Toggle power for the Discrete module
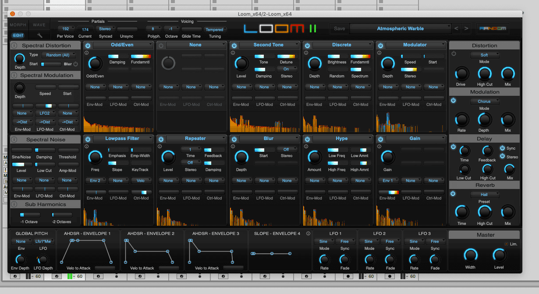The width and height of the screenshot is (539, 294). click(307, 45)
